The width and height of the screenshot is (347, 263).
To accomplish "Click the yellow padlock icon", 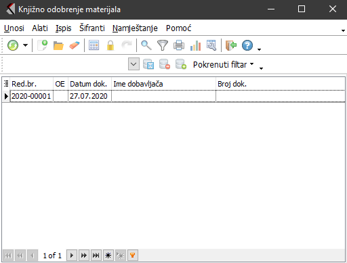I will pyautogui.click(x=110, y=45).
